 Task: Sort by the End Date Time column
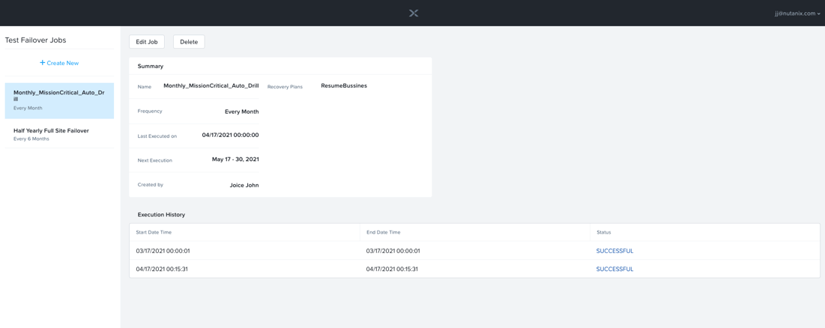click(383, 232)
